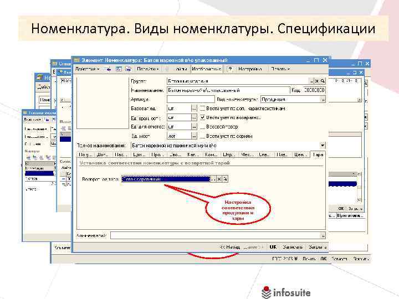Choose unit for Ед. для отчетов field

tap(194, 127)
